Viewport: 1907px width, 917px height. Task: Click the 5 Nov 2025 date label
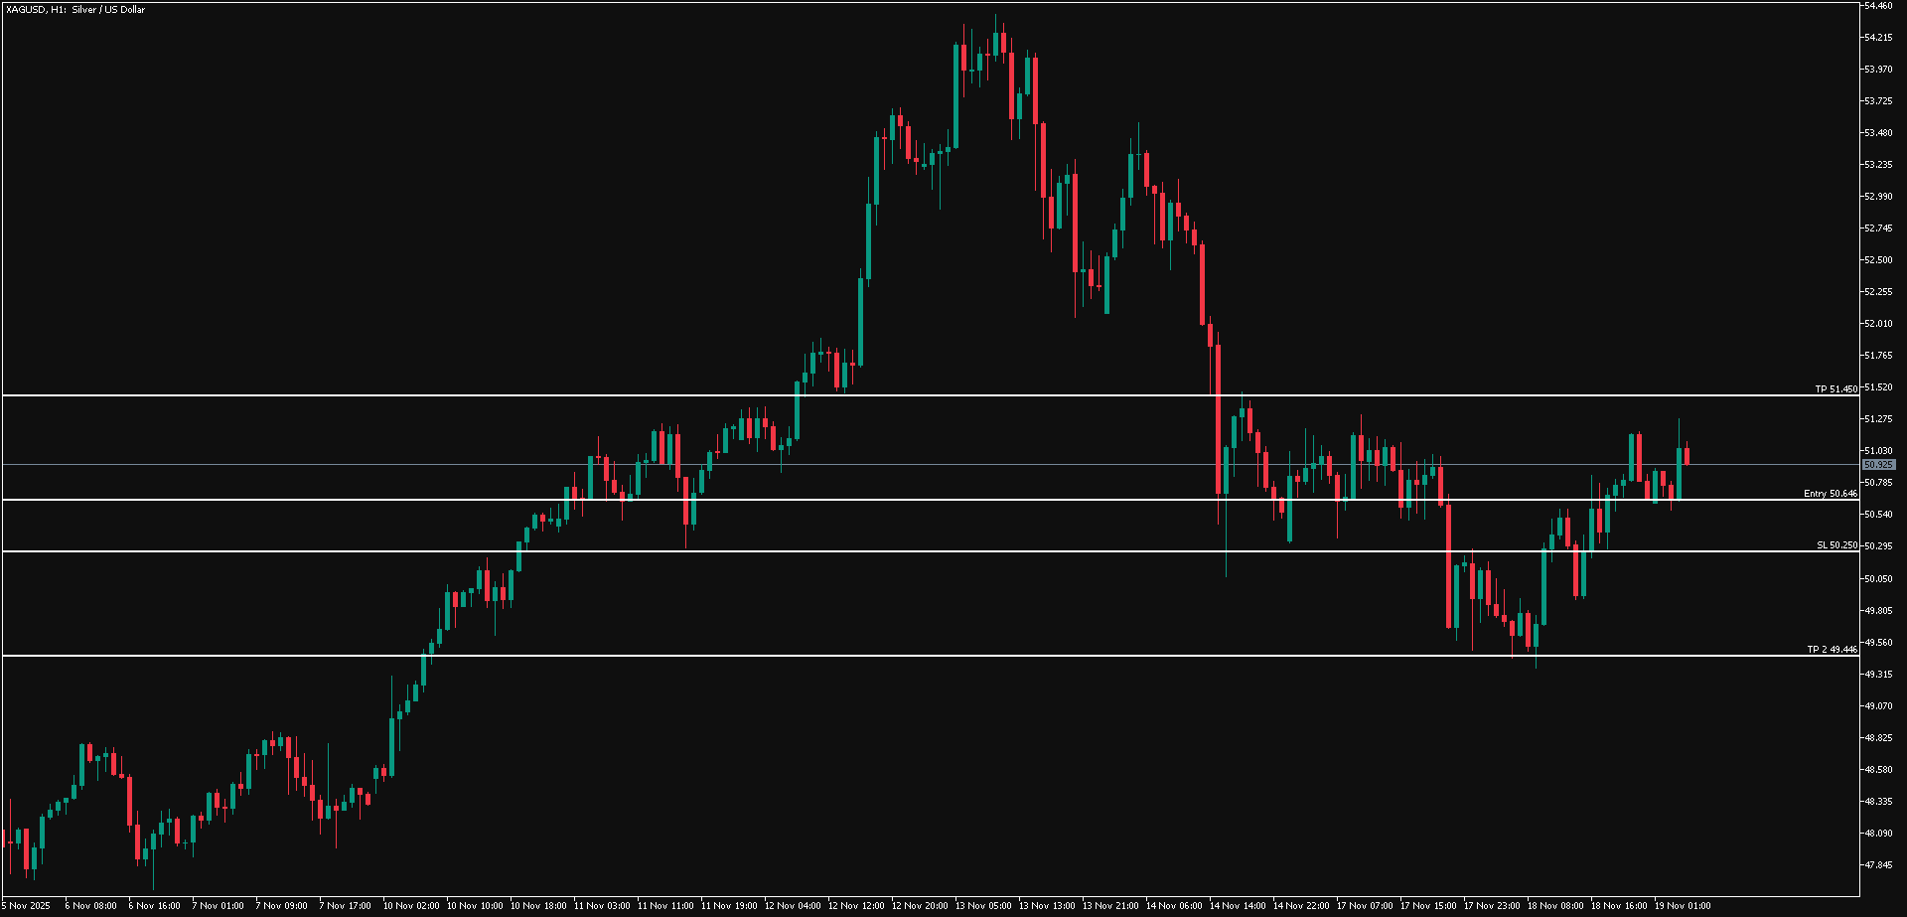pos(26,906)
